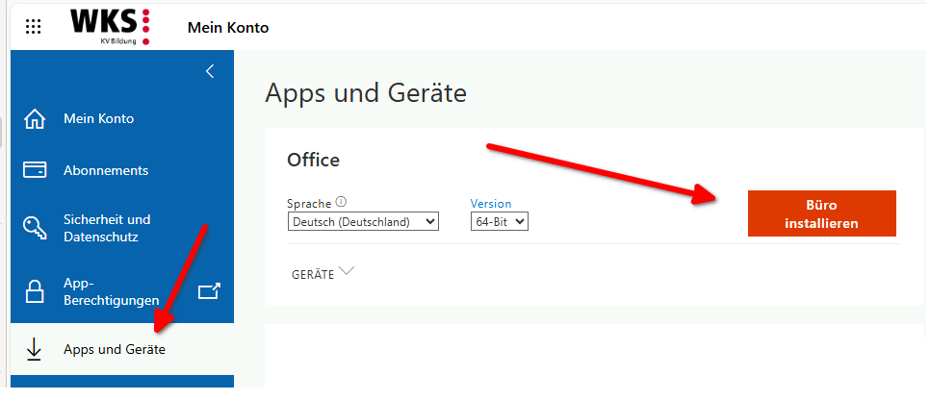The width and height of the screenshot is (930, 400).
Task: Click the lock icon beside App-Berechtigungen
Action: pos(35,291)
